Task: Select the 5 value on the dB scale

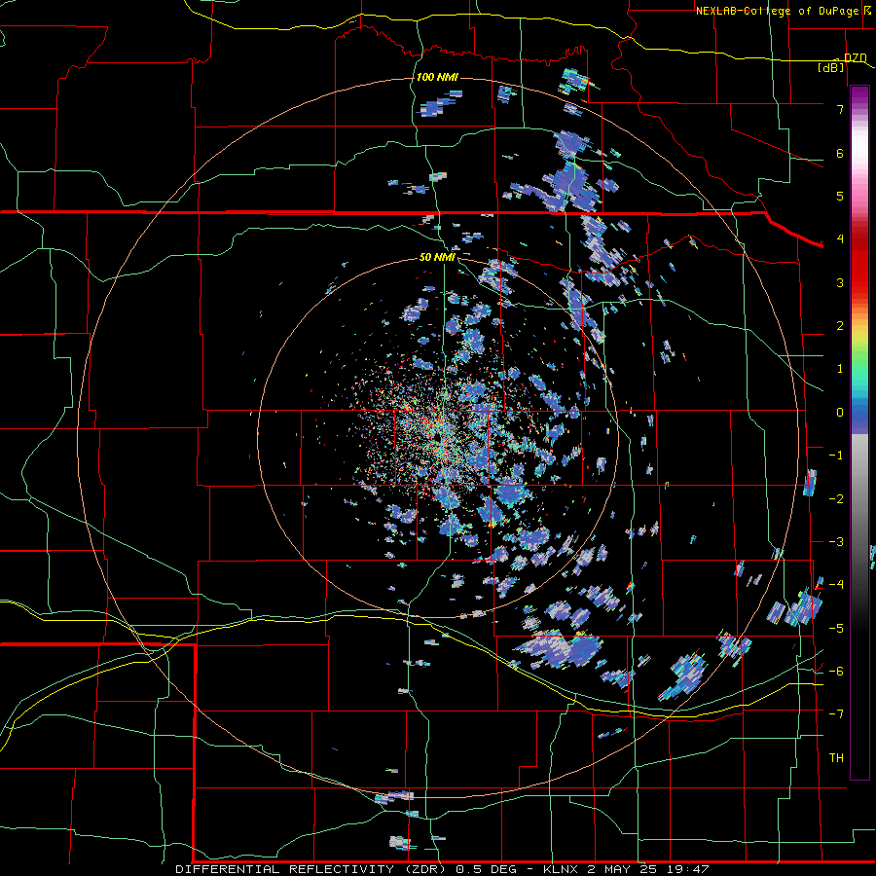Action: (840, 196)
